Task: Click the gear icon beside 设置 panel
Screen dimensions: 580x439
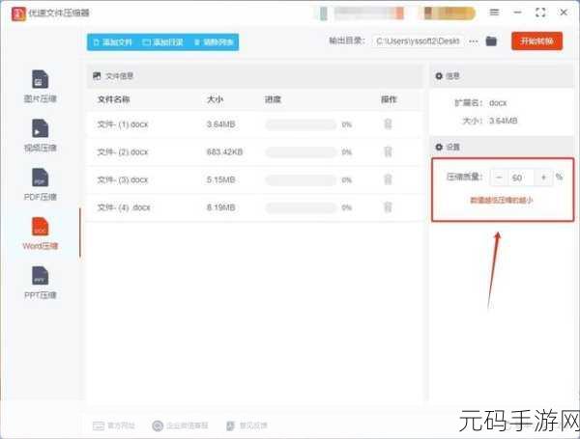Action: 439,147
